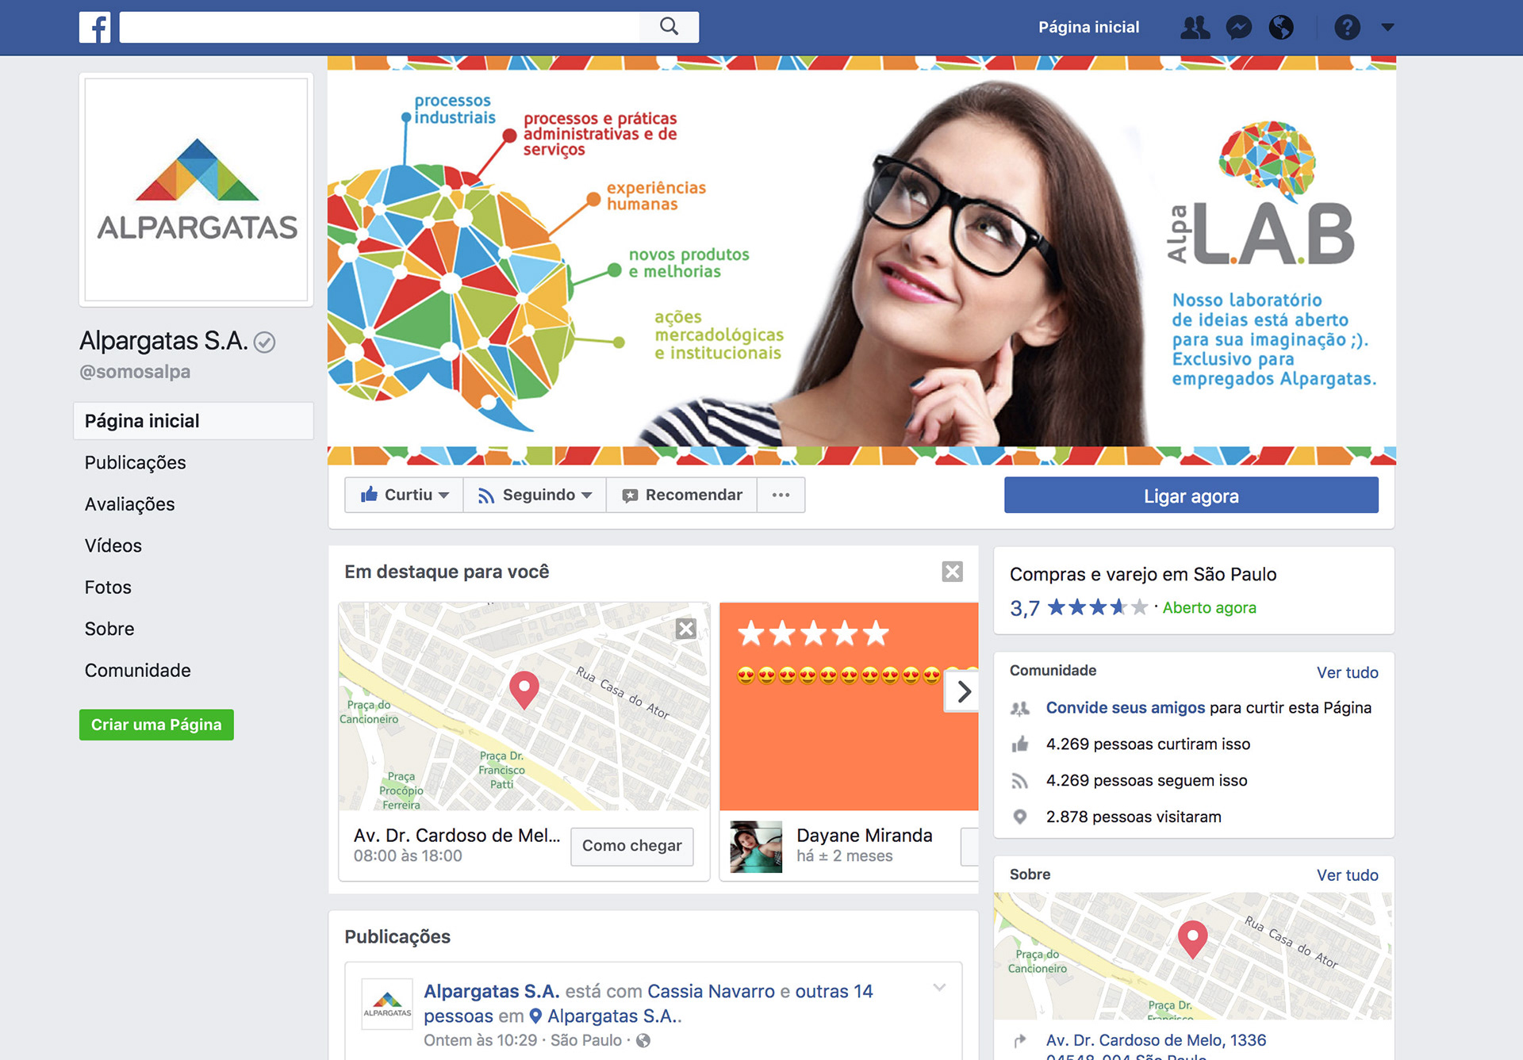This screenshot has width=1523, height=1060.
Task: Show next featured review card
Action: 963,691
